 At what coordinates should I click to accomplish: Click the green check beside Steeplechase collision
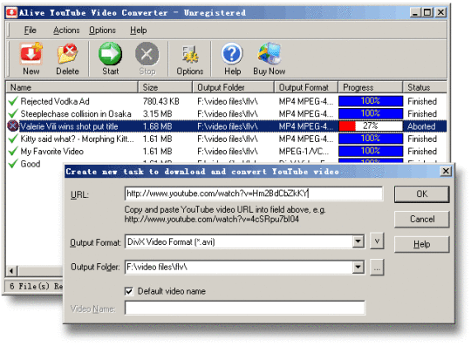click(13, 114)
